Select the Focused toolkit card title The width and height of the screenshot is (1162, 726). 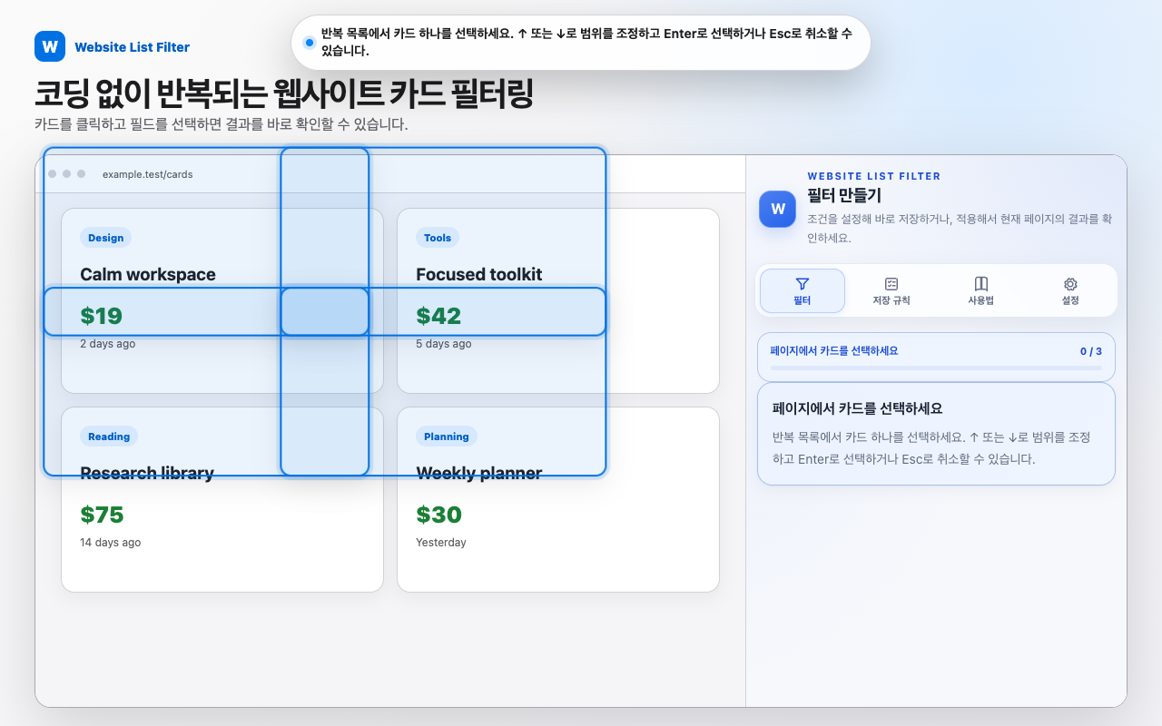pos(479,274)
